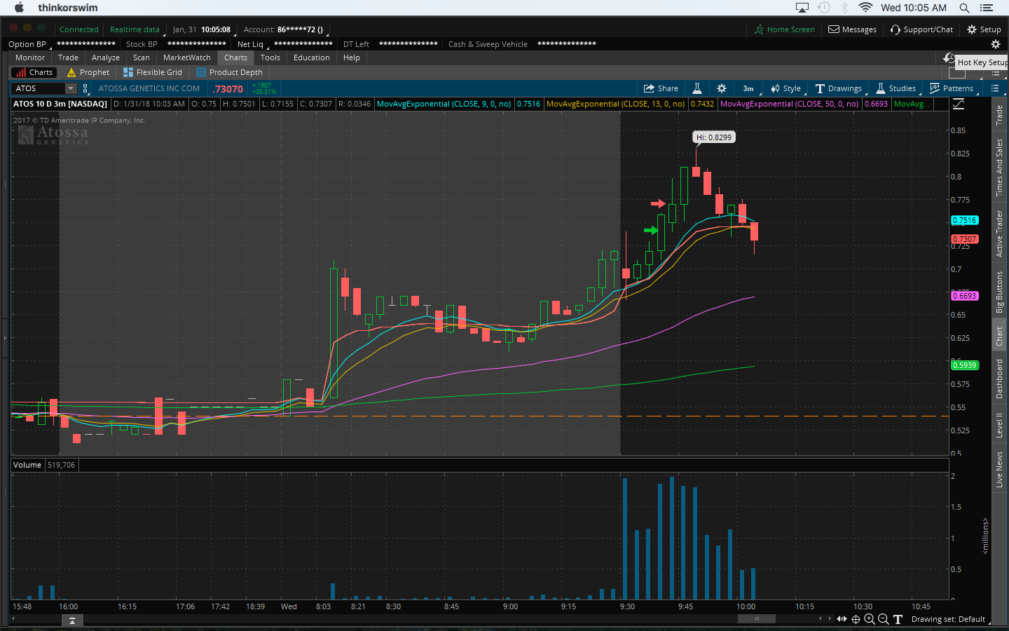Open the 3m timeframe selector

tap(748, 88)
